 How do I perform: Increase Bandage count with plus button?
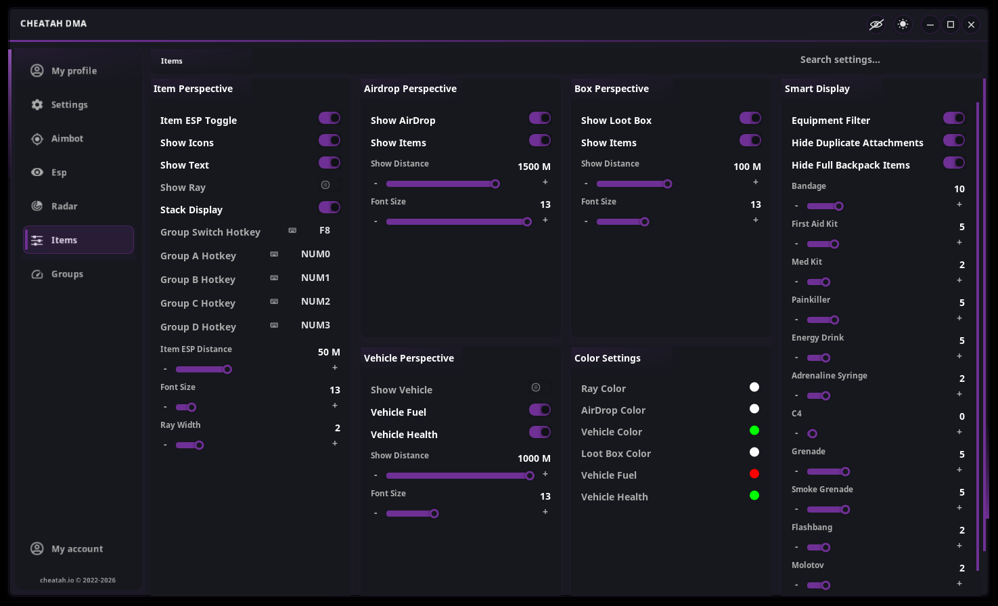click(959, 204)
